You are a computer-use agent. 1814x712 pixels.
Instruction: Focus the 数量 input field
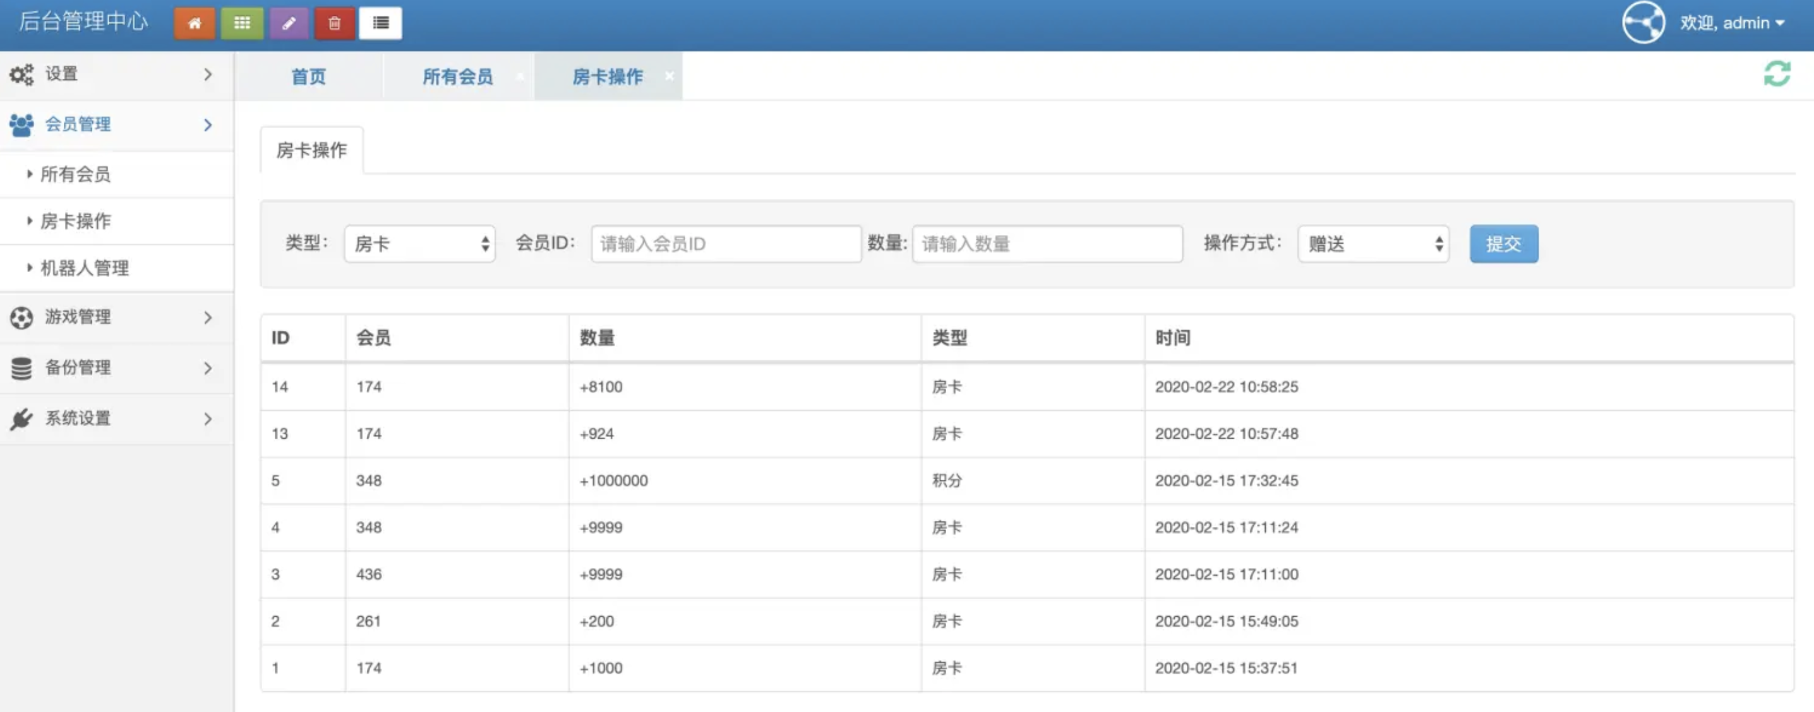(1047, 244)
